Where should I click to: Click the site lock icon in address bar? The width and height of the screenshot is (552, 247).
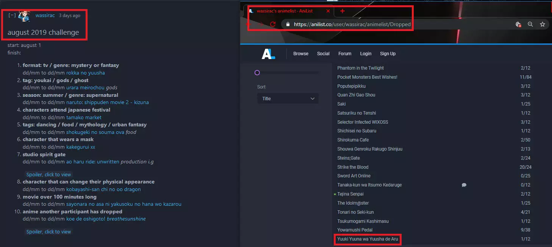pyautogui.click(x=288, y=24)
